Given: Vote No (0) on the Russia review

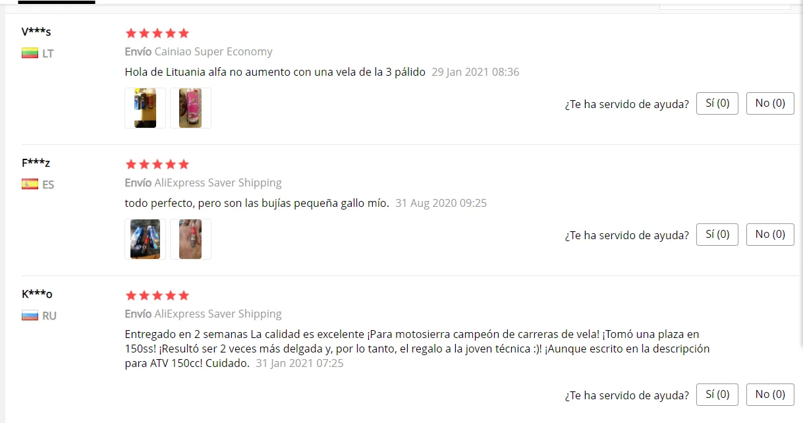Looking at the screenshot, I should [770, 395].
